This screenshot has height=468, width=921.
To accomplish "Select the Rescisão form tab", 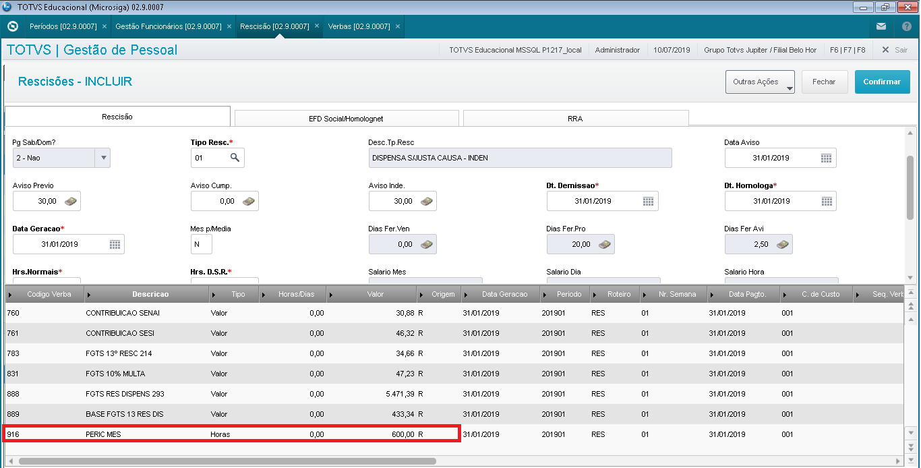I will point(117,117).
